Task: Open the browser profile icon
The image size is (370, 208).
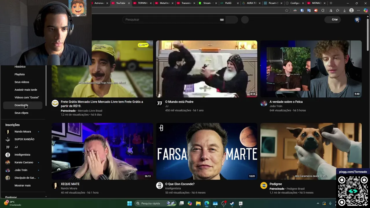Action: [x=351, y=10]
